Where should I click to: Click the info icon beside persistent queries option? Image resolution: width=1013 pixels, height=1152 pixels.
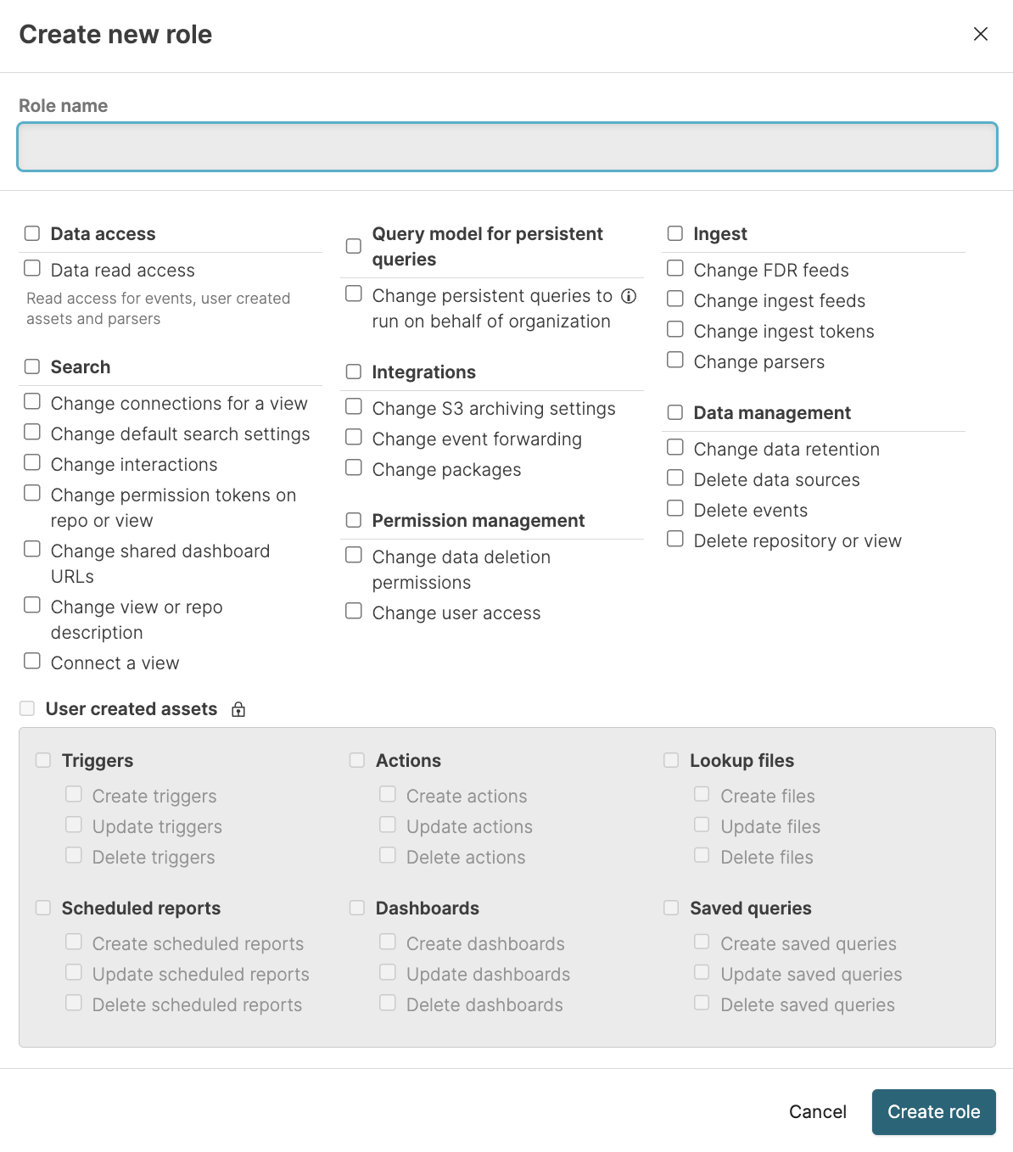(628, 297)
